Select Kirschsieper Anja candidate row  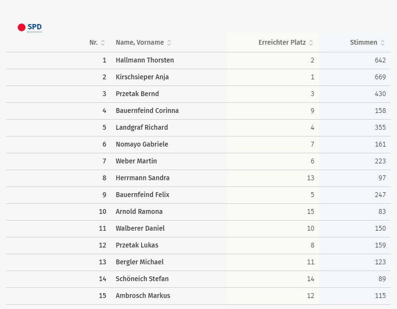pyautogui.click(x=198, y=77)
